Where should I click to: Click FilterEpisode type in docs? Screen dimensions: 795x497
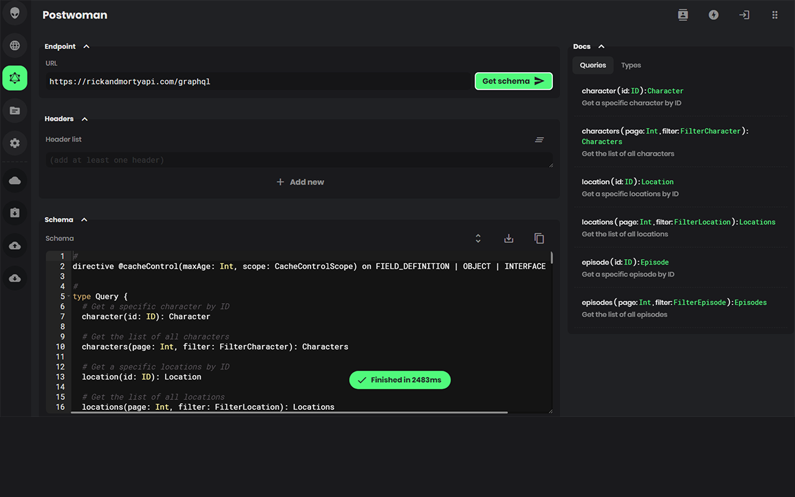pyautogui.click(x=699, y=303)
